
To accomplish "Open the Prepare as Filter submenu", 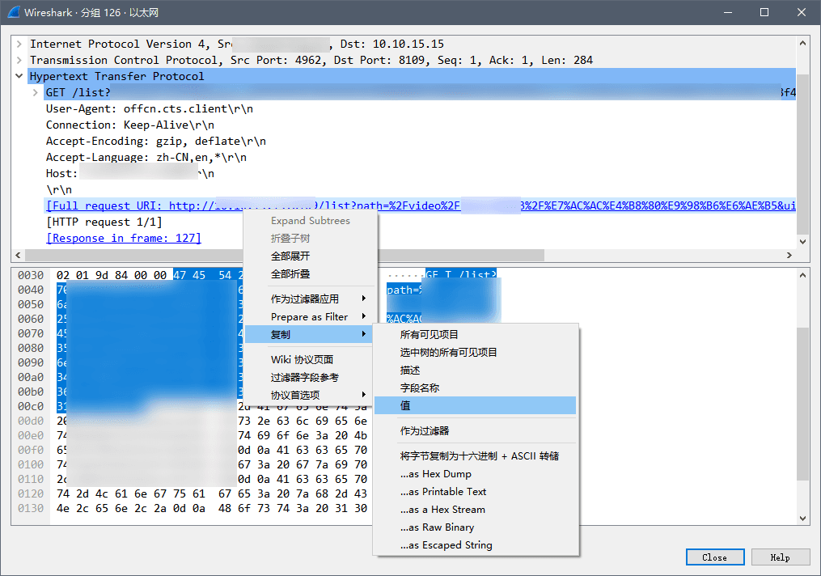I will point(310,317).
